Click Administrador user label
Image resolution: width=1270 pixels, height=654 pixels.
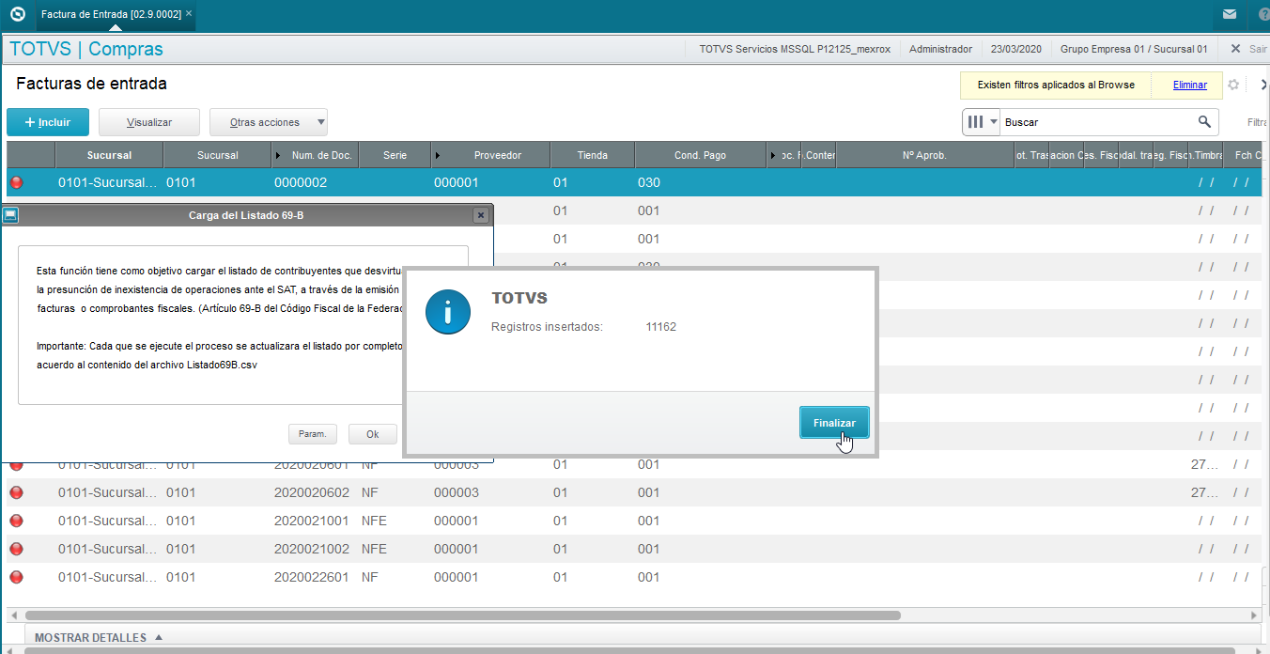[x=940, y=49]
